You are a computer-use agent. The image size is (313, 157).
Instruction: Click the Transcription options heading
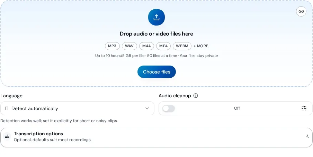coord(38,134)
